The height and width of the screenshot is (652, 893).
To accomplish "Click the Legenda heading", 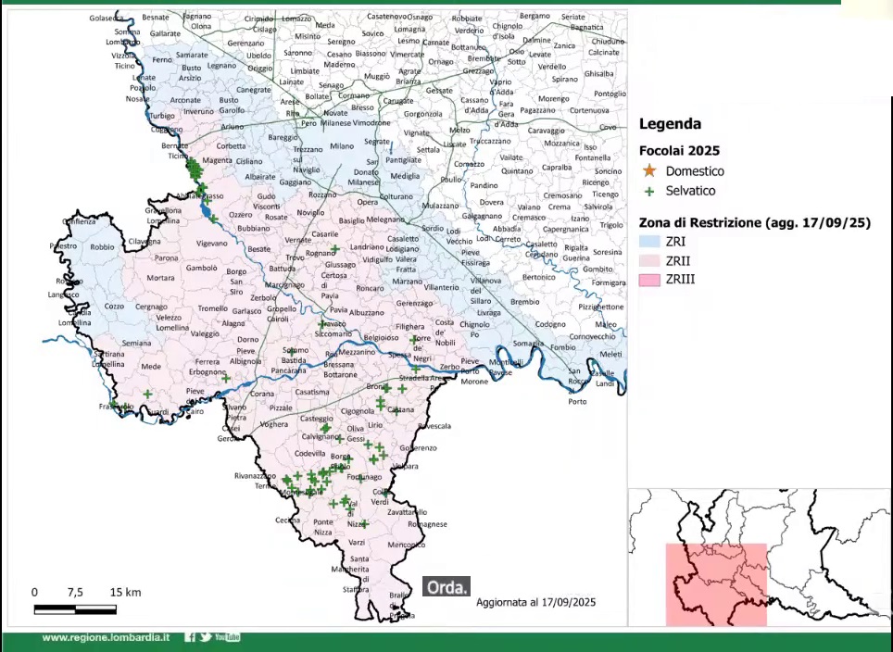I will 670,123.
